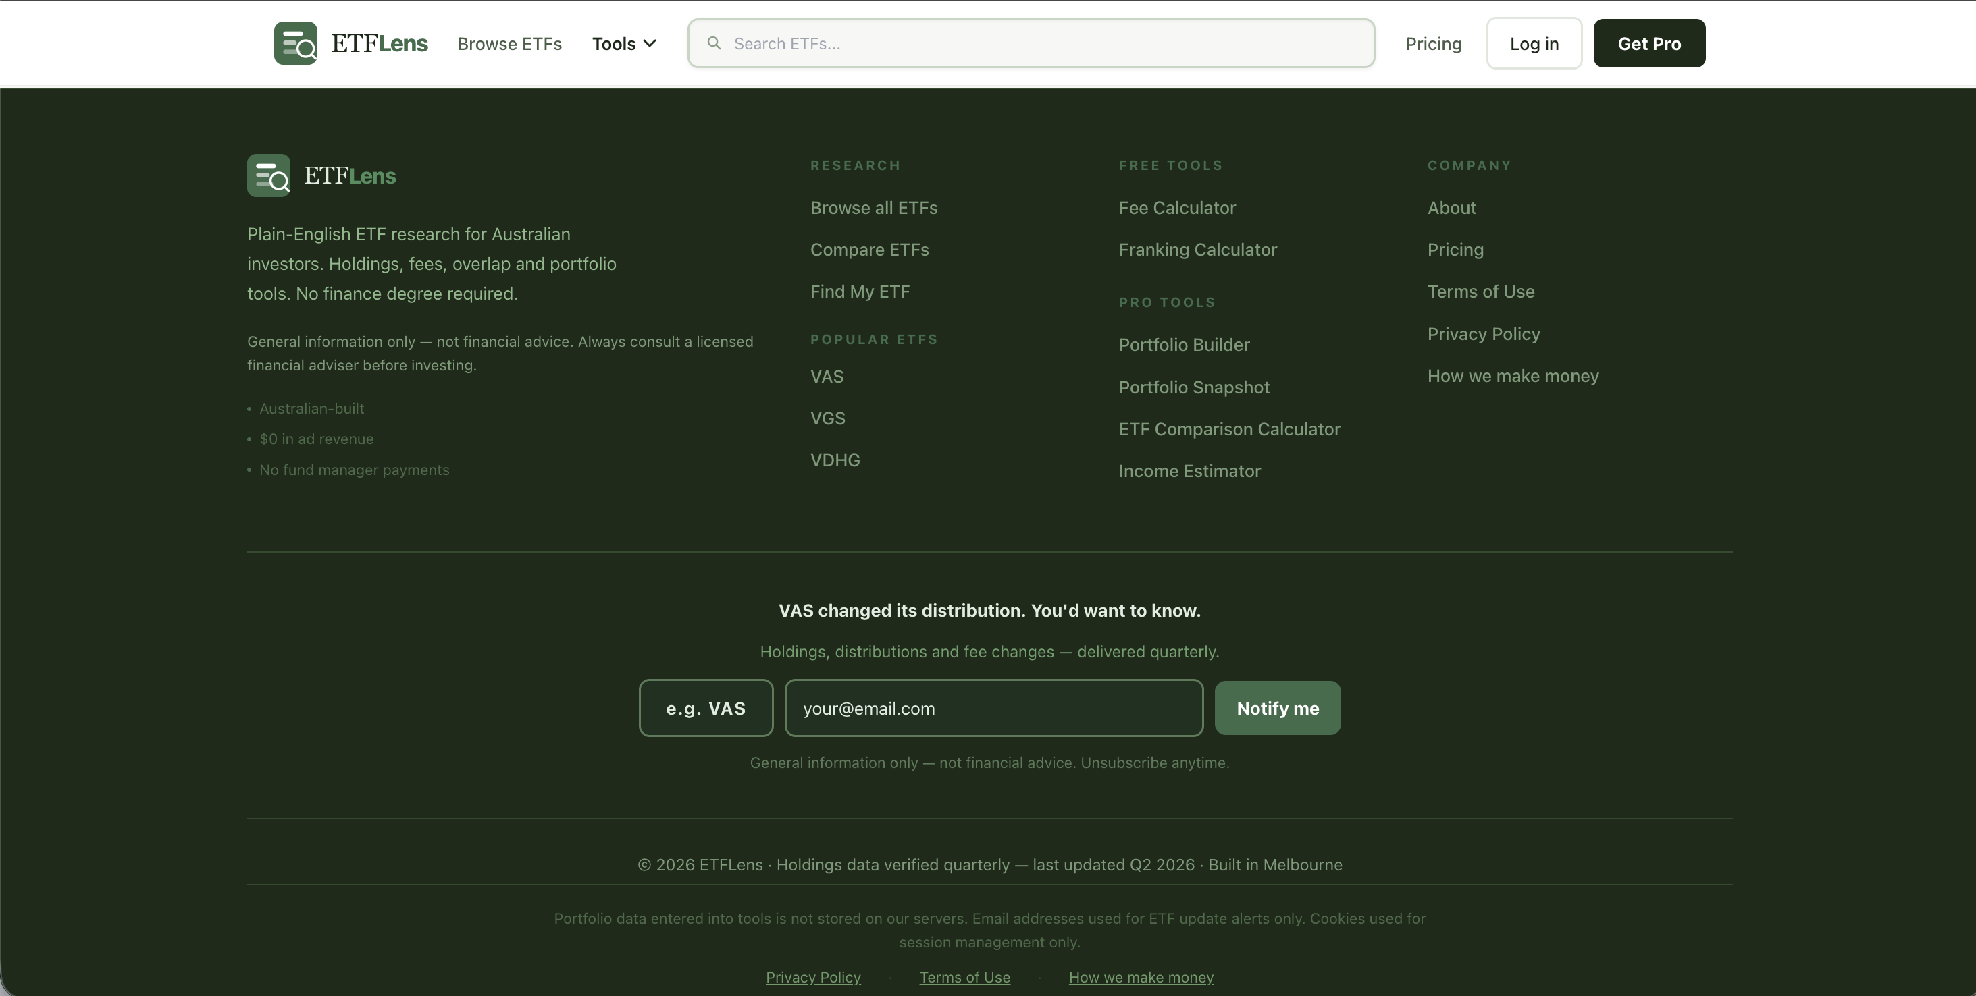The width and height of the screenshot is (1976, 996).
Task: Click the ETFLens wordmark in the header
Action: tap(380, 44)
